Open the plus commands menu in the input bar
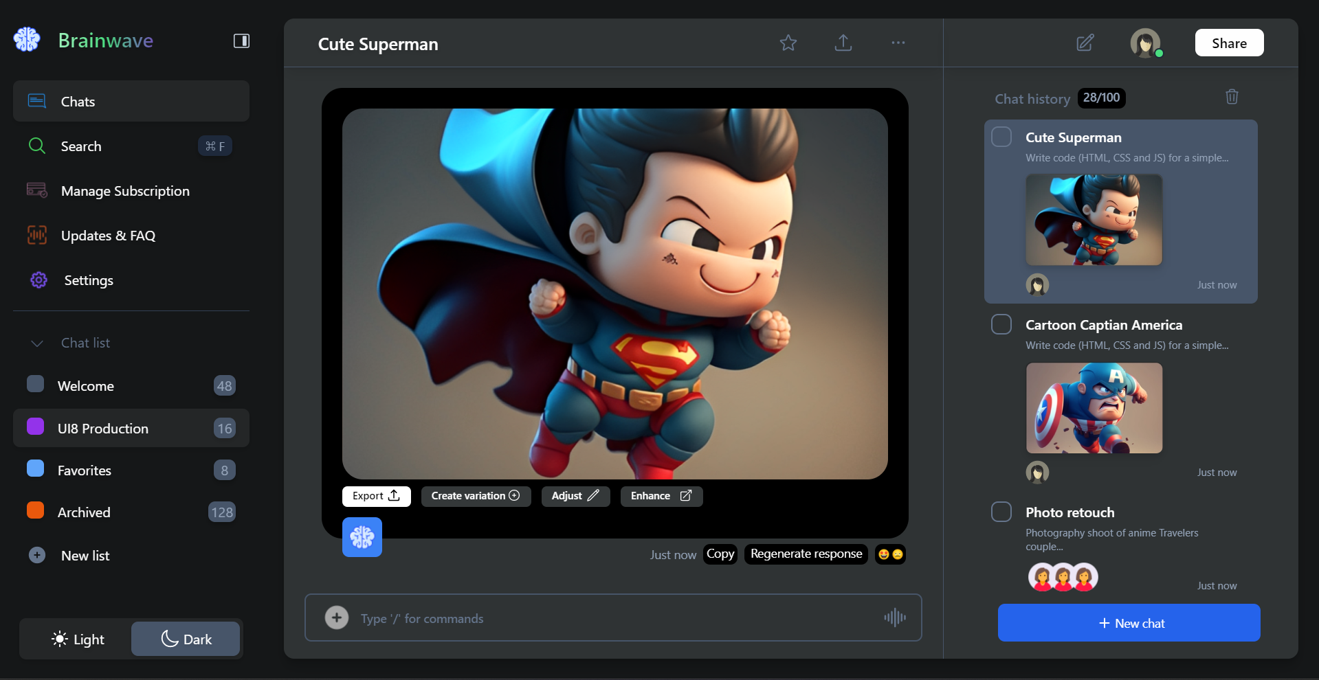 tap(337, 617)
